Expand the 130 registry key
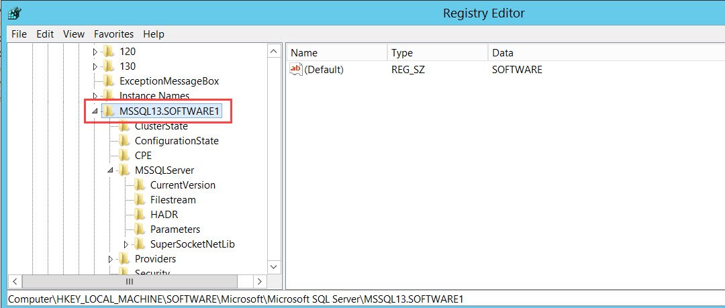 coord(95,66)
